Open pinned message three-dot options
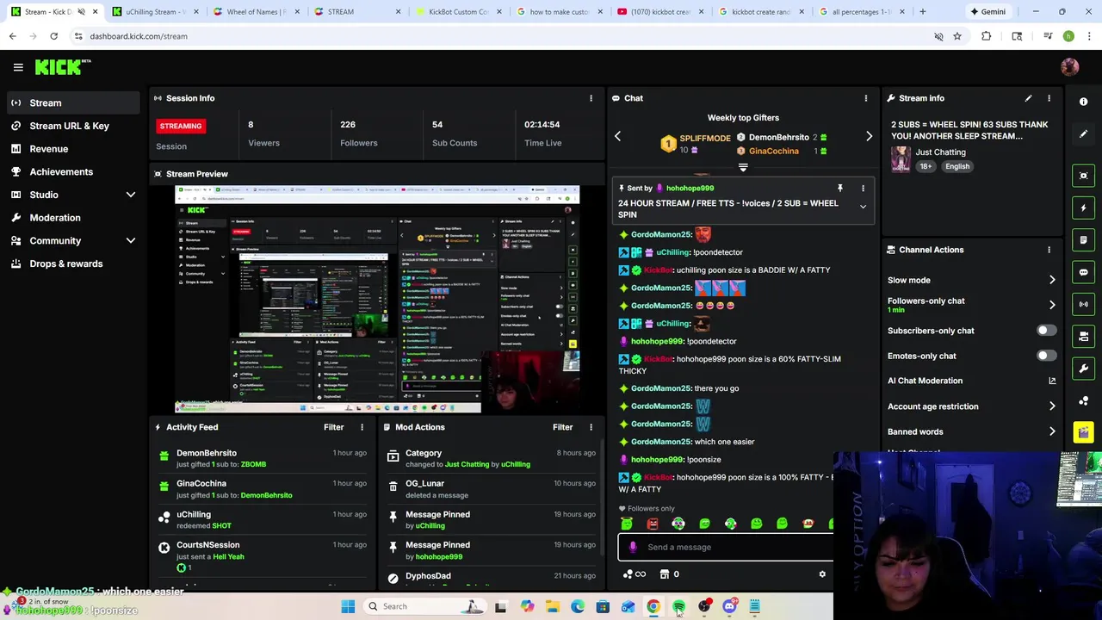 [x=863, y=188]
